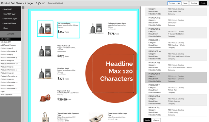Select PRODUCT 9 in content links
The image size is (209, 122).
click(176, 66)
